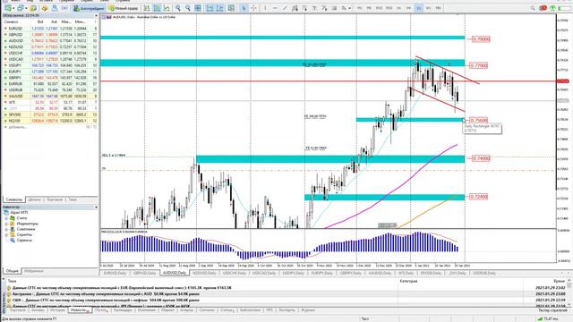Select the highlighted D1 timeframe button
573x322 pixels.
pyautogui.click(x=419, y=8)
